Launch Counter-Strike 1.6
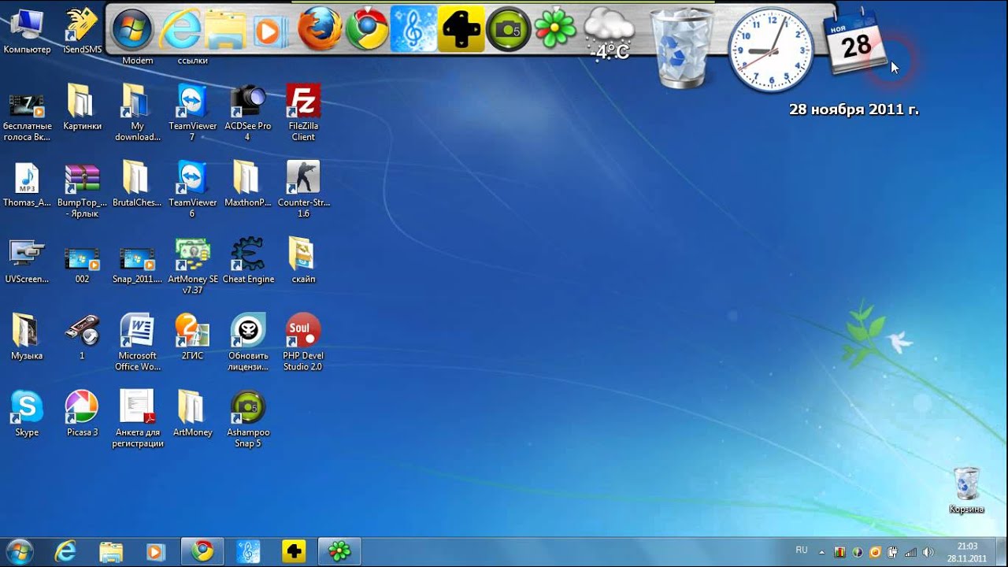The height and width of the screenshot is (567, 1008). coord(302,190)
